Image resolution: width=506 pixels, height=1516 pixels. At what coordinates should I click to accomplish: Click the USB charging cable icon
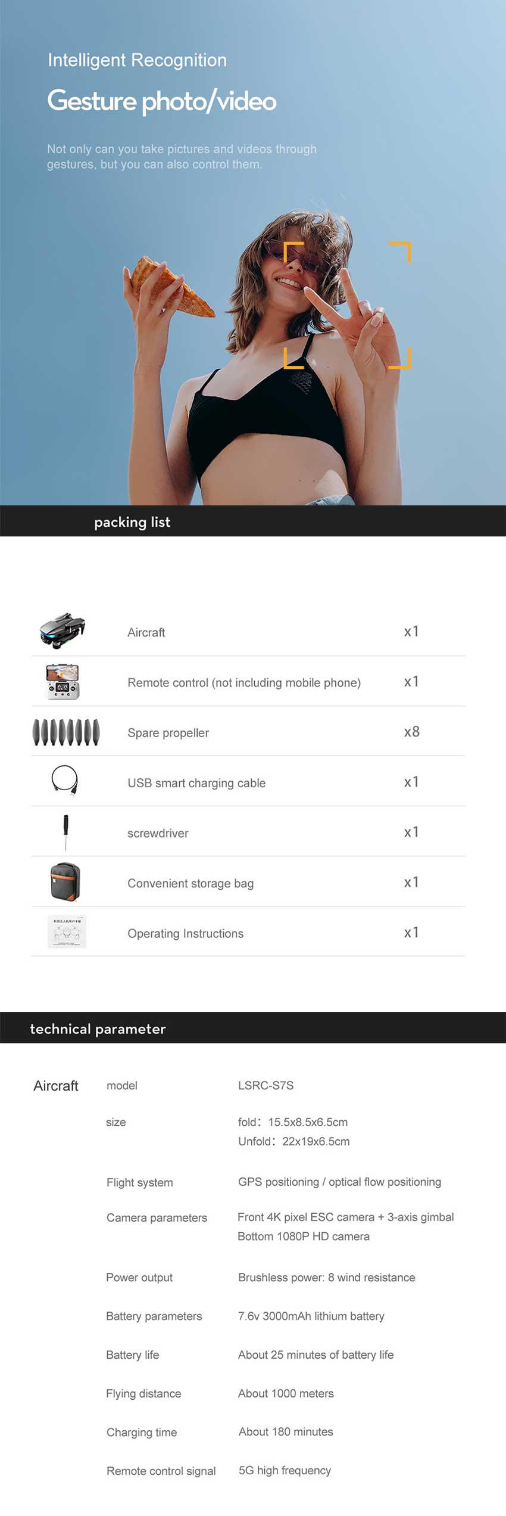coord(65,780)
